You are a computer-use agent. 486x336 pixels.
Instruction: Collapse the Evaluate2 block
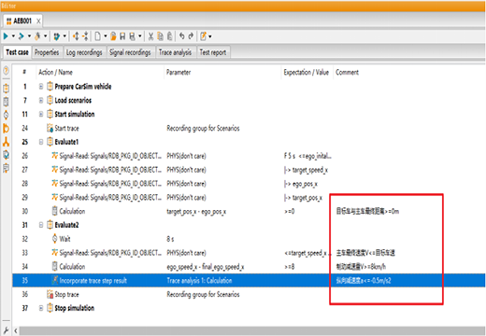41,225
